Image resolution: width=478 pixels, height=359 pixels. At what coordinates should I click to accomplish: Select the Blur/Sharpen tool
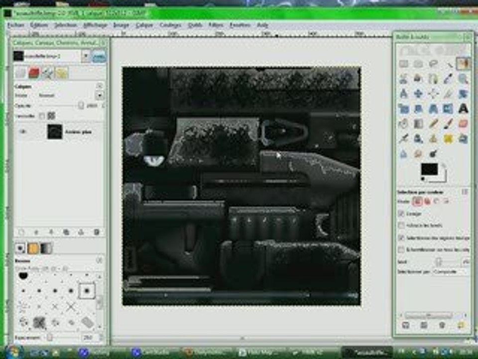404,154
